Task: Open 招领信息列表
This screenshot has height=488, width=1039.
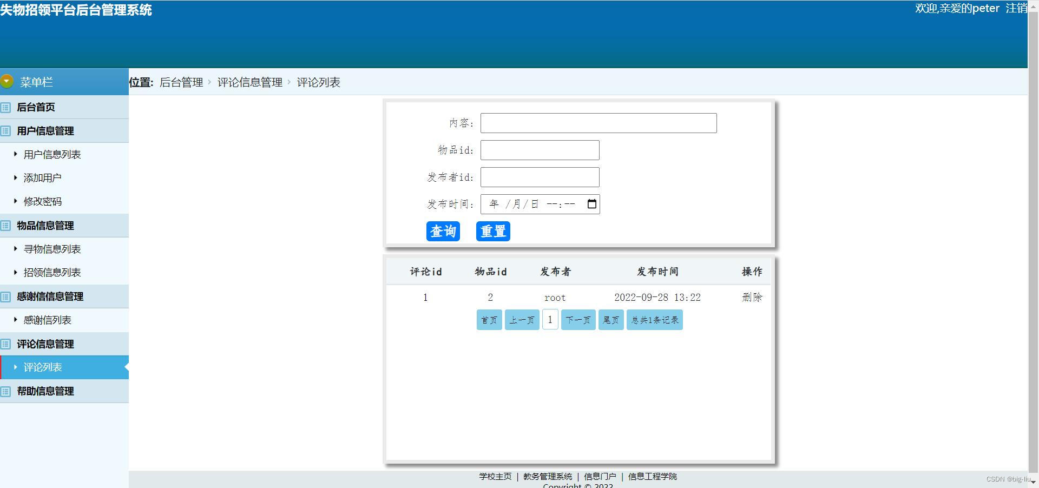Action: (x=52, y=273)
